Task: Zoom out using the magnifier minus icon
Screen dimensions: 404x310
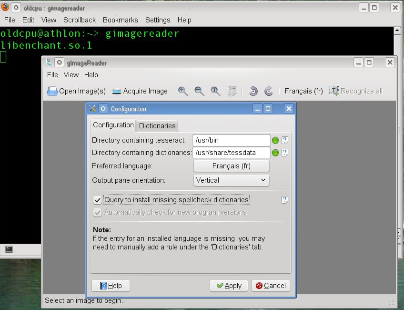Action: tap(199, 91)
